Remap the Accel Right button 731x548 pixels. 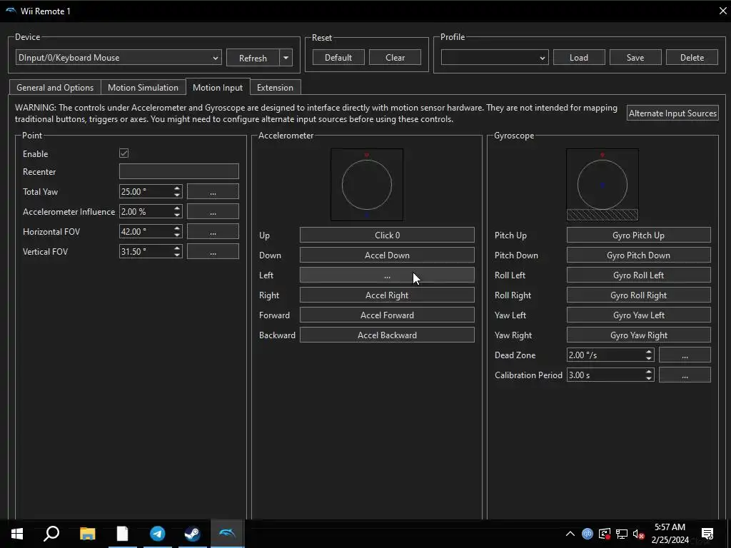[x=387, y=295]
